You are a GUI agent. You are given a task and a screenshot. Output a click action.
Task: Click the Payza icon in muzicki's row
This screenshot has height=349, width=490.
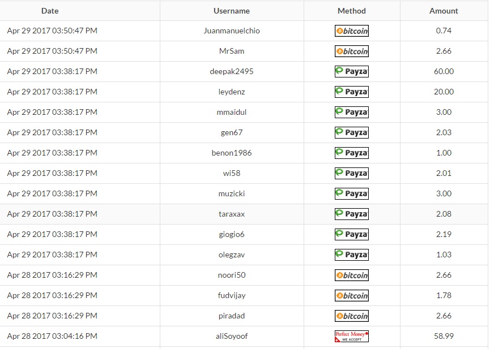click(352, 194)
